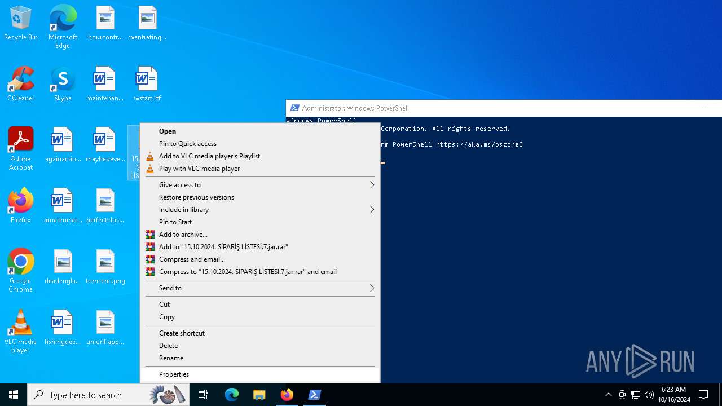Open the Recycle Bin desktop icon
722x406 pixels.
21,23
